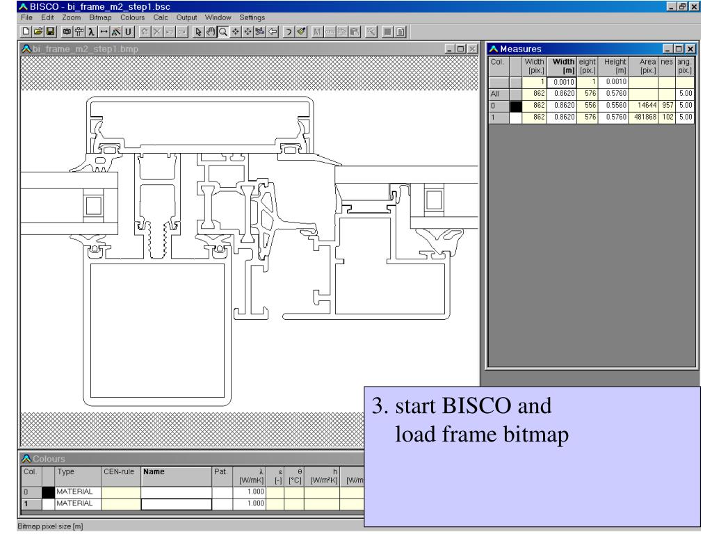Click the MATERIAL type cell for colour 0
The height and width of the screenshot is (534, 712).
click(78, 492)
